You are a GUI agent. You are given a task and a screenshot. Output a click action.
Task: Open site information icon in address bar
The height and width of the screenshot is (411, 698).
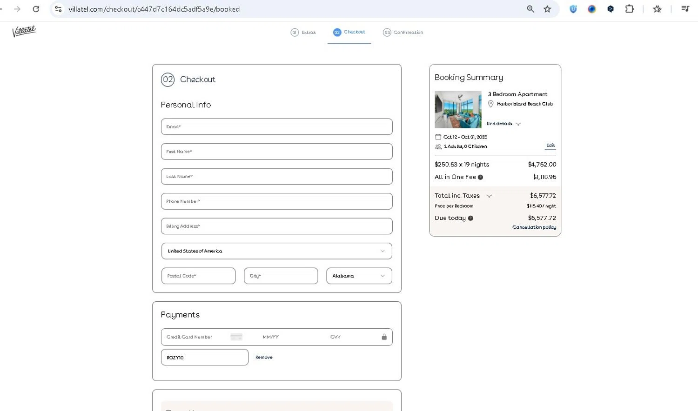point(58,9)
